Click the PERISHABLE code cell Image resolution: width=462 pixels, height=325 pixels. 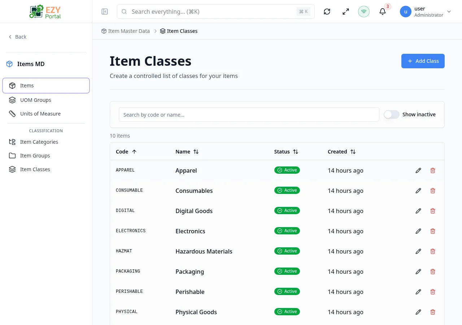coord(129,291)
